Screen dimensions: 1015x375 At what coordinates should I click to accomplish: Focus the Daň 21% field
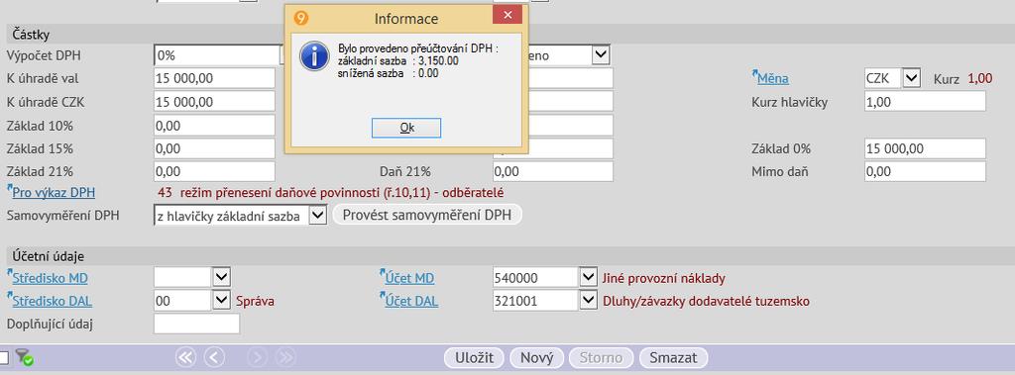click(x=553, y=172)
